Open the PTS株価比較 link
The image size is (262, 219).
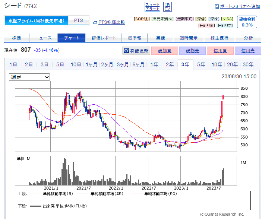click(111, 22)
